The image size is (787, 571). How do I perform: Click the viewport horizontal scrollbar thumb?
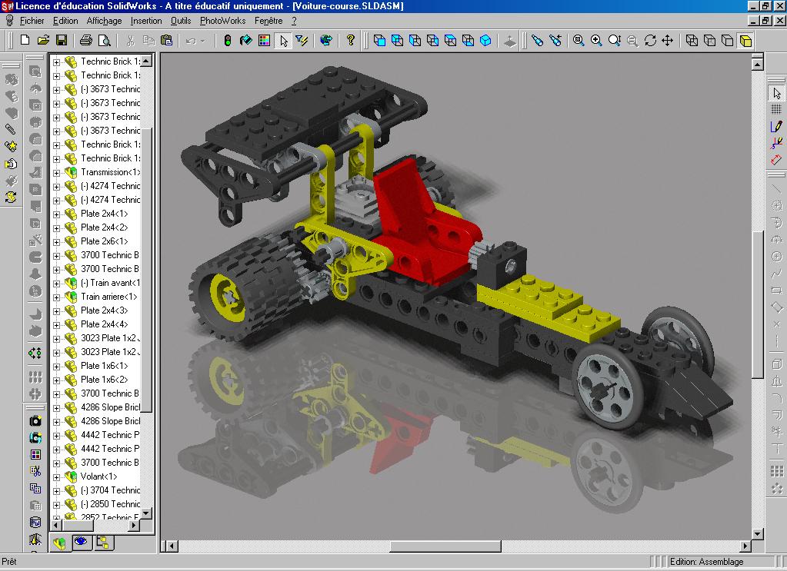click(x=445, y=546)
